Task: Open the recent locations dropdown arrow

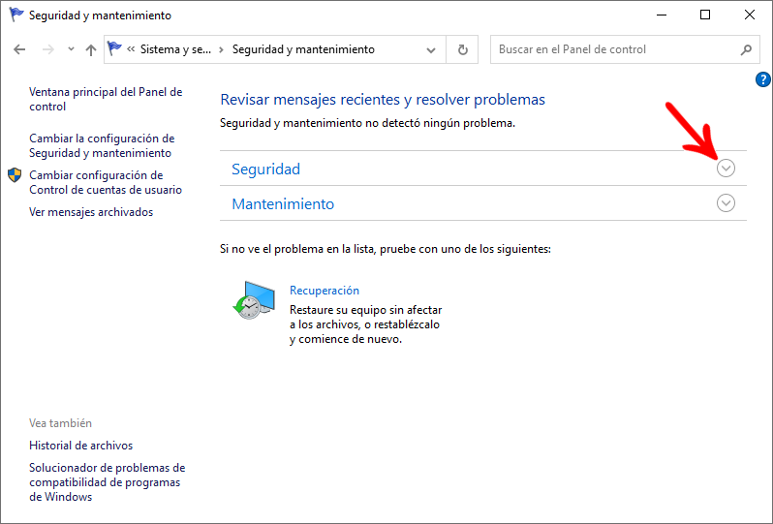Action: coord(71,48)
